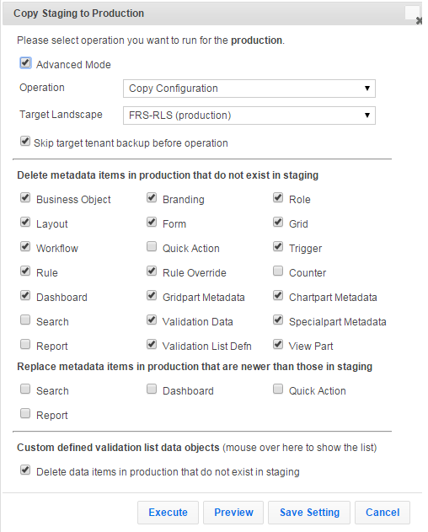Disable the Workflow checkbox

click(x=25, y=246)
